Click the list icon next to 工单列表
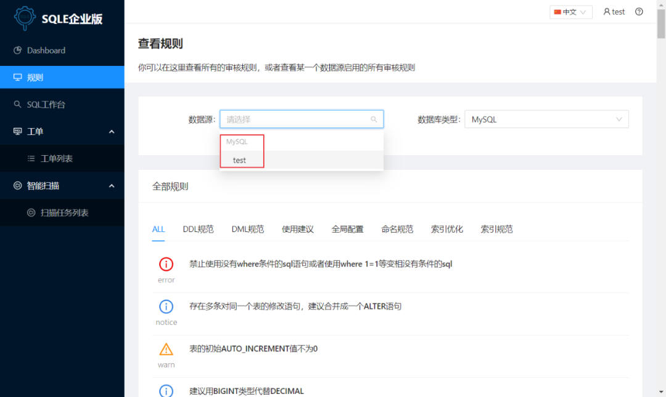Viewport: 666px width, 397px height. coord(31,158)
